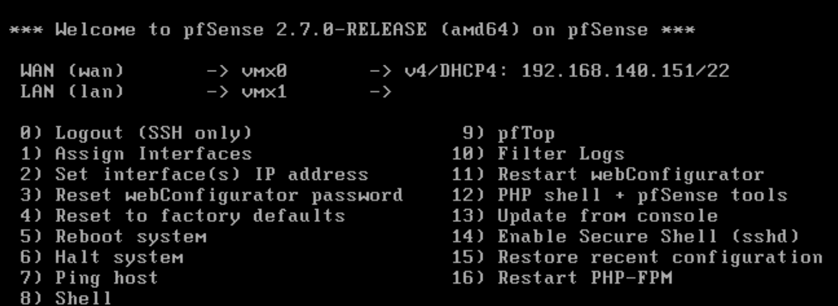Click the pfSense 2.7.0-RELEASE welcome banner
838x306 pixels.
[352, 30]
